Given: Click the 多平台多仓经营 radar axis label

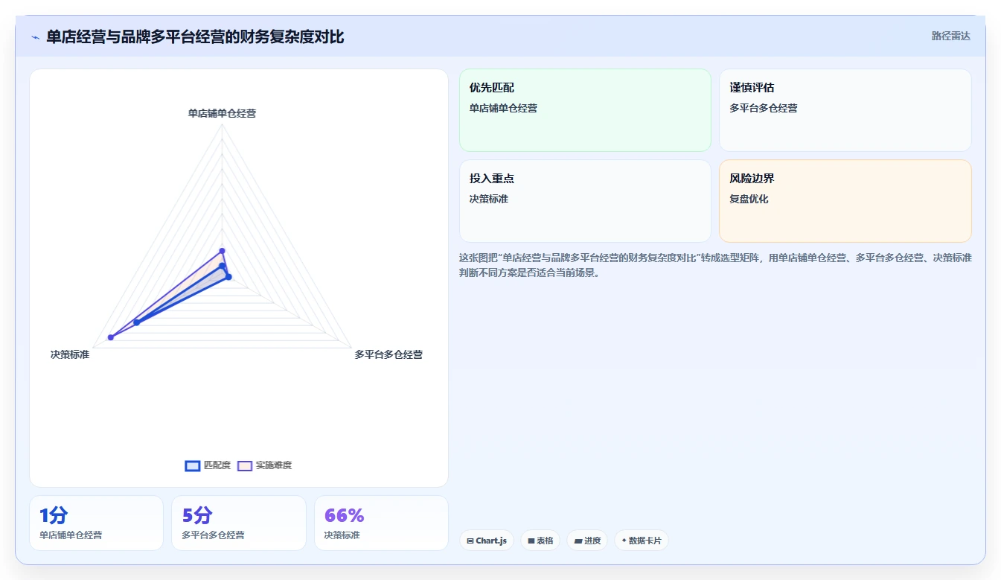Looking at the screenshot, I should 388,354.
